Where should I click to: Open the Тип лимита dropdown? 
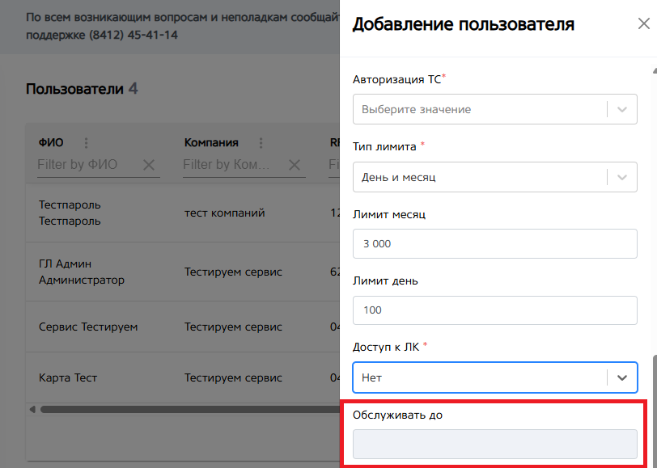[495, 177]
